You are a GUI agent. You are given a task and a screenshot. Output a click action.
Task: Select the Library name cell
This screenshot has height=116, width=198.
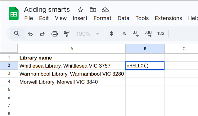click(72, 58)
